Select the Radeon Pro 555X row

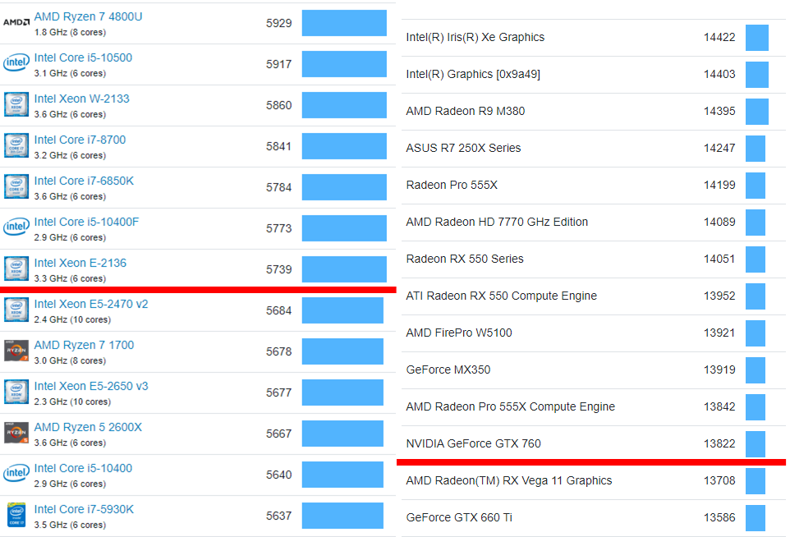[594, 186]
